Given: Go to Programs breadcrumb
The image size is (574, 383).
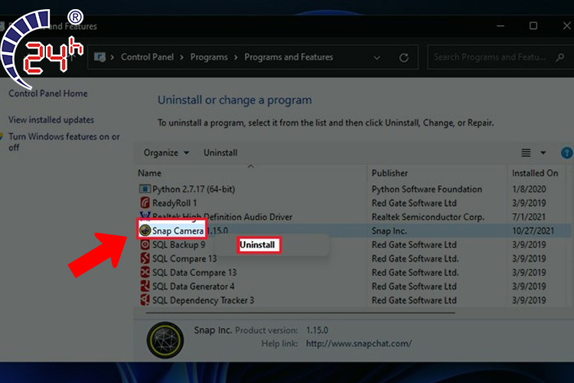Looking at the screenshot, I should (x=209, y=57).
